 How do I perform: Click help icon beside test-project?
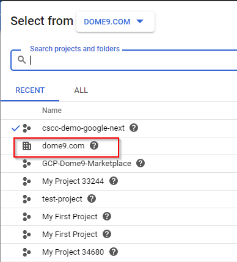pos(92,198)
